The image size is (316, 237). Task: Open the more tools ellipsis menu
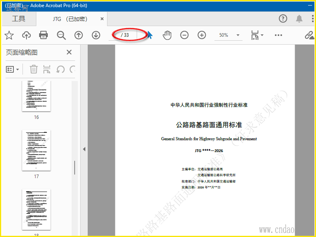[x=278, y=35]
